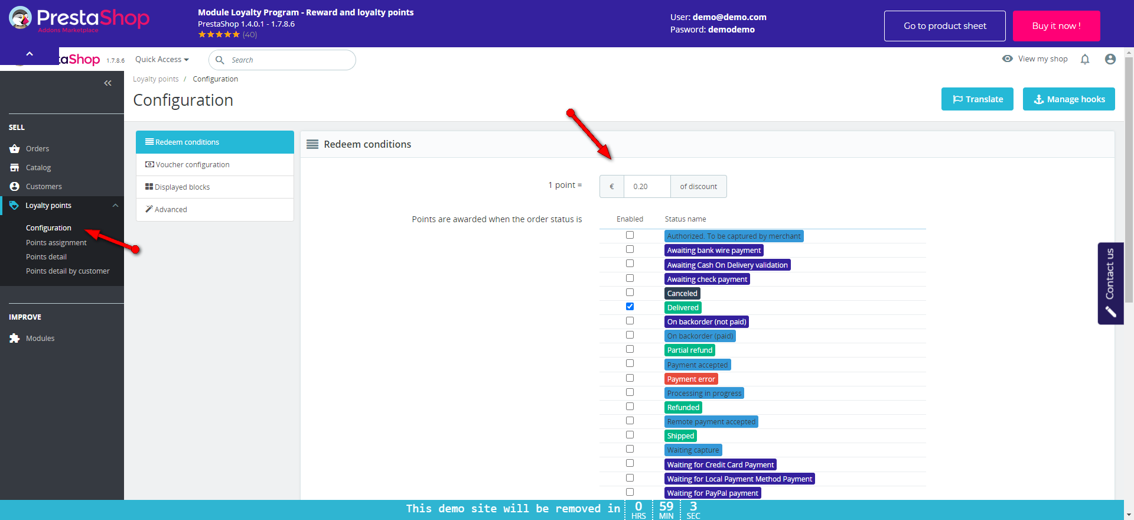Tick the Canceled status checkbox

point(630,292)
